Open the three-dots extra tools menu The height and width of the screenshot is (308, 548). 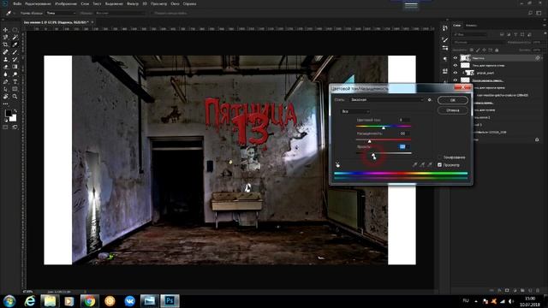click(x=6, y=104)
